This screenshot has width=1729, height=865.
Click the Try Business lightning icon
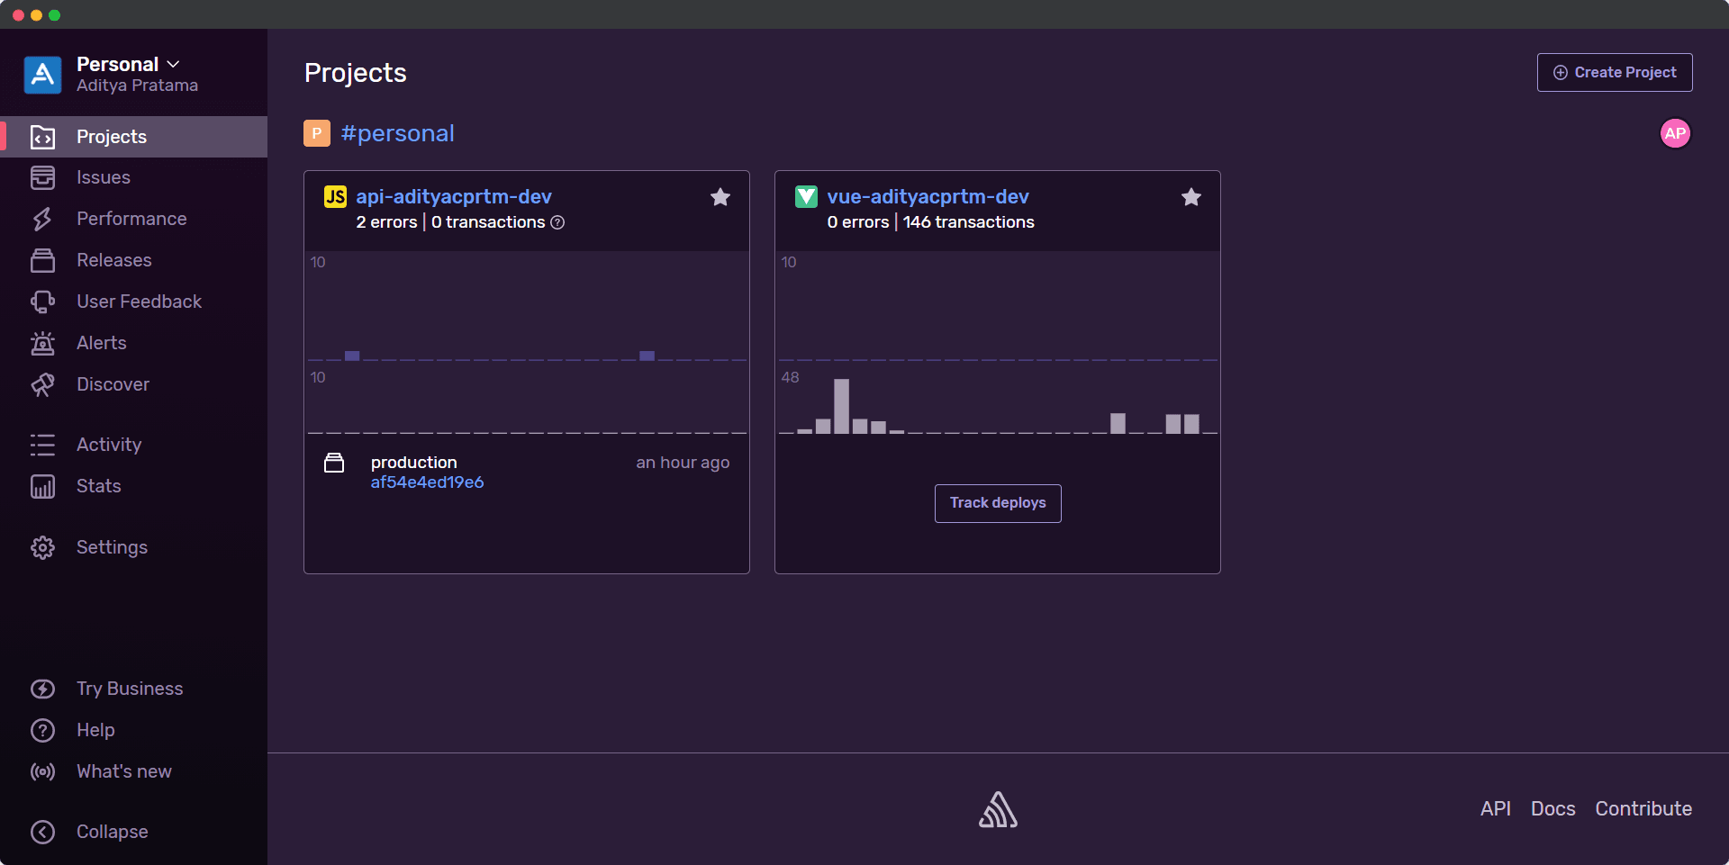tap(42, 689)
